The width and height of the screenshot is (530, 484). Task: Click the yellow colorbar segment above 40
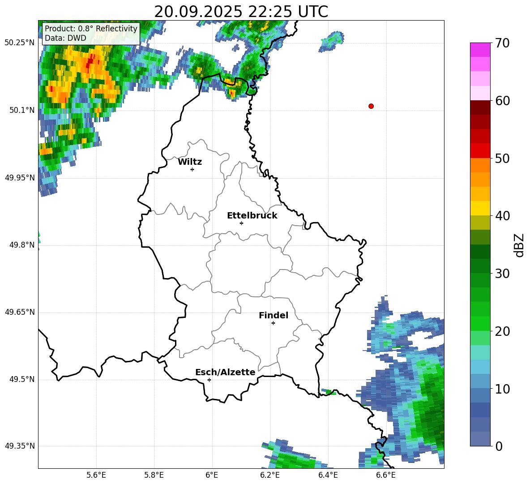480,208
